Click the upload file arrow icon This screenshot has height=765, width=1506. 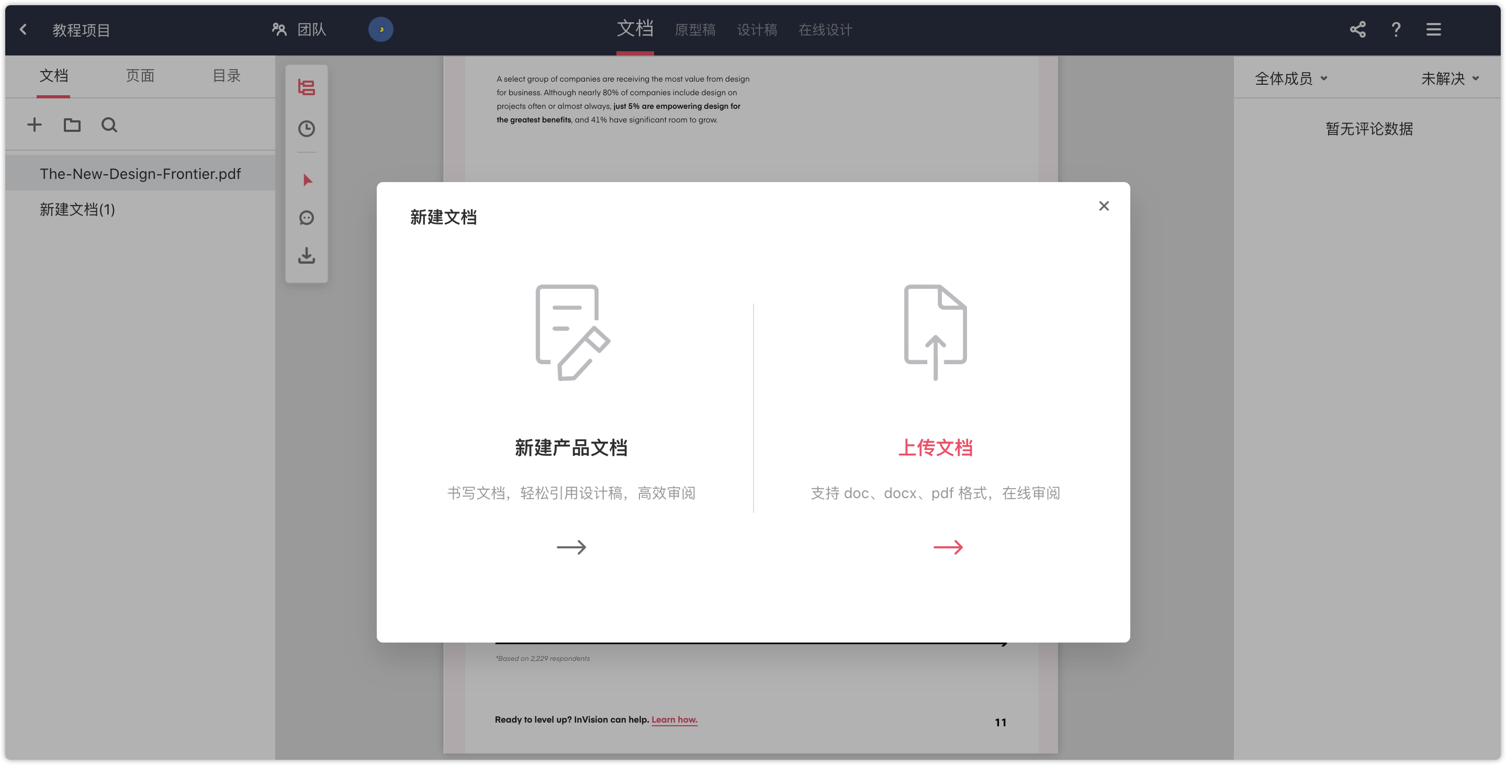pyautogui.click(x=936, y=333)
